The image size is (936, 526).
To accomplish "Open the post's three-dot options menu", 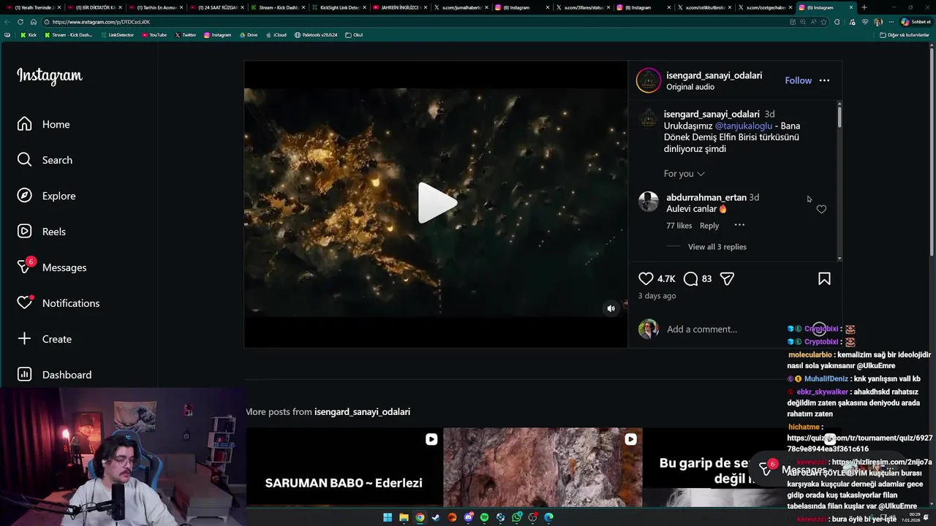I will click(824, 80).
